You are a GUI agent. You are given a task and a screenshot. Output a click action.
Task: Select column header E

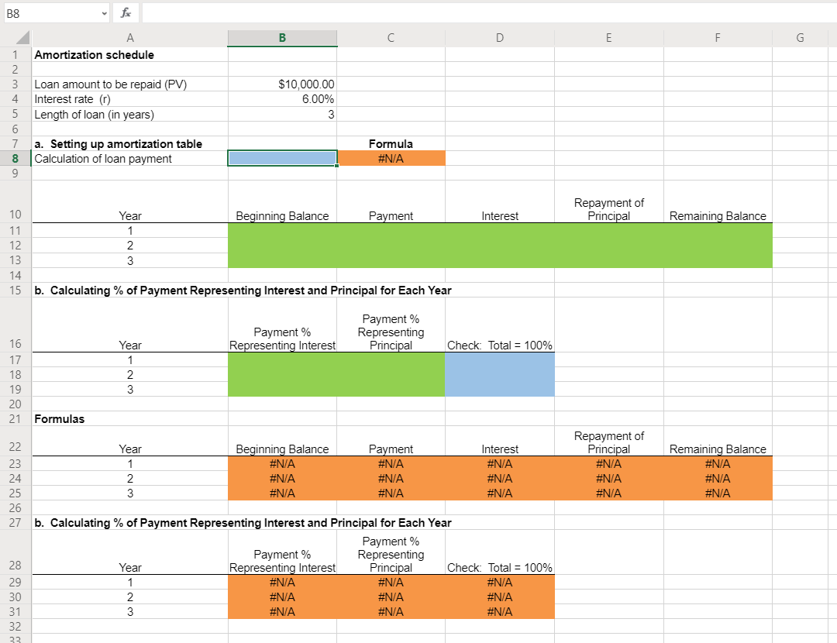pyautogui.click(x=608, y=37)
